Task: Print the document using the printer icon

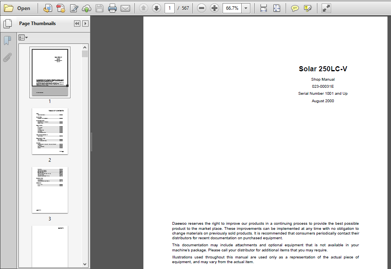Action: coord(112,8)
